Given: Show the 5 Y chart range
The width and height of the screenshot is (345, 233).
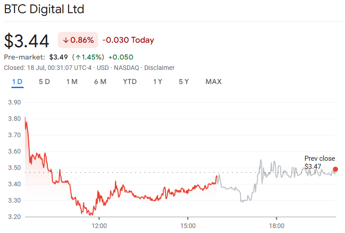Looking at the screenshot, I should pyautogui.click(x=184, y=82).
